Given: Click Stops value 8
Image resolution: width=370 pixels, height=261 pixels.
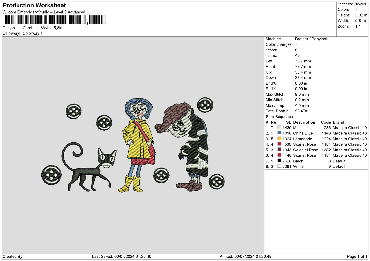Looking at the screenshot, I should tap(296, 50).
